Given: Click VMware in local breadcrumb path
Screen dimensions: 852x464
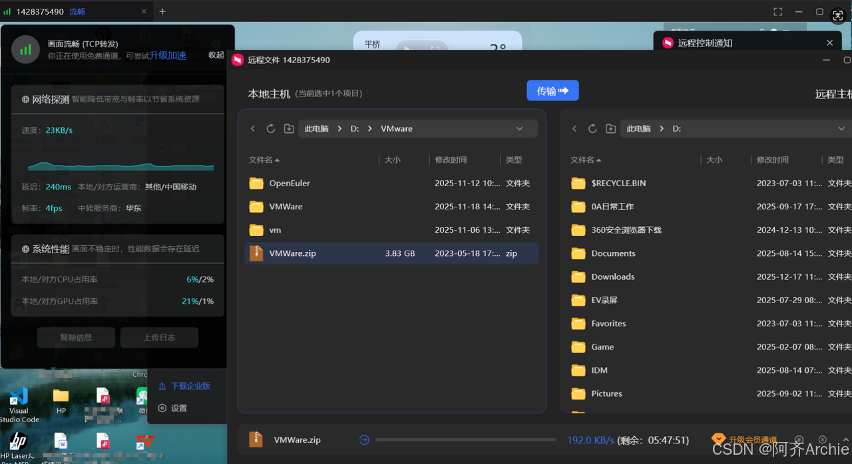Looking at the screenshot, I should tap(397, 129).
